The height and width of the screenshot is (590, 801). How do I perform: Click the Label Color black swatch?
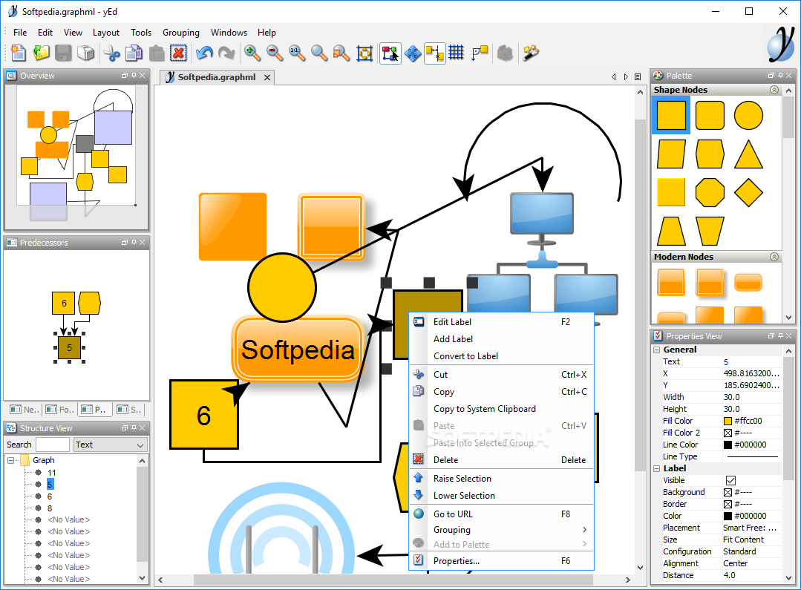click(x=728, y=516)
